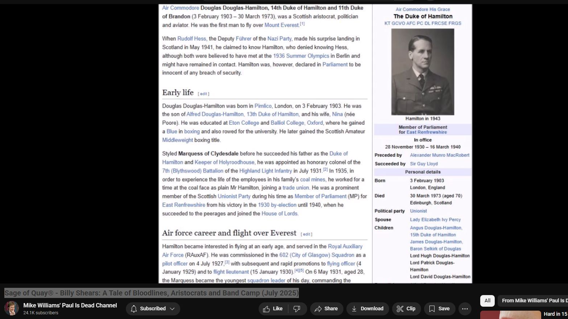Viewport: 568px width, 319px height.
Task: Click the Duke of Hamilton portrait photo
Action: coord(423,72)
